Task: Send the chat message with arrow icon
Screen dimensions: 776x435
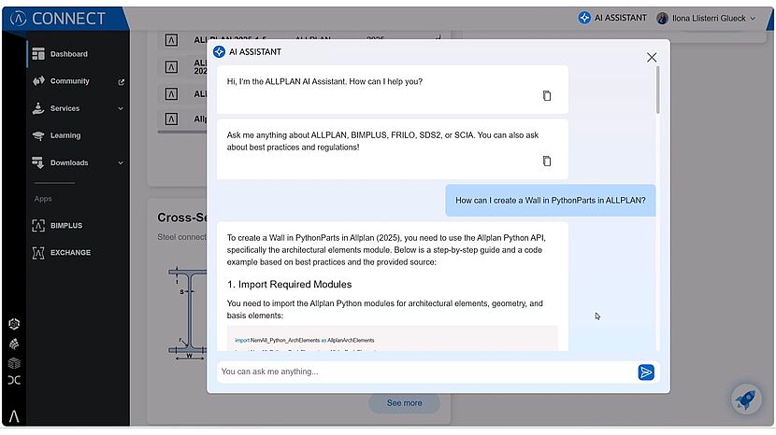Action: [x=646, y=372]
